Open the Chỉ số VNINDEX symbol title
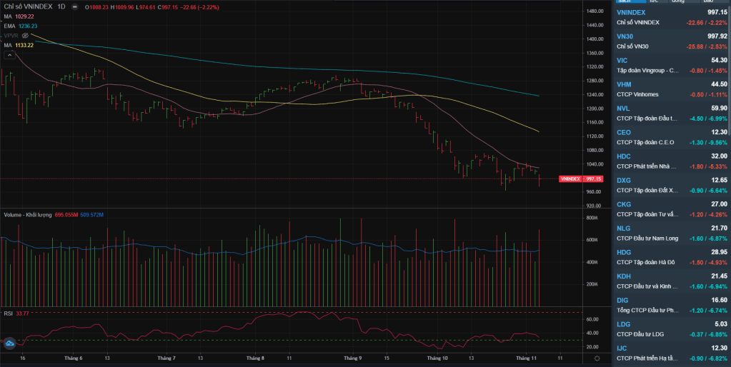The width and height of the screenshot is (731, 367). [x=27, y=7]
